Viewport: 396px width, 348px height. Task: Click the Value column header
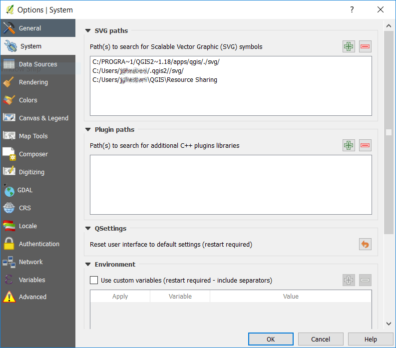pyautogui.click(x=291, y=296)
